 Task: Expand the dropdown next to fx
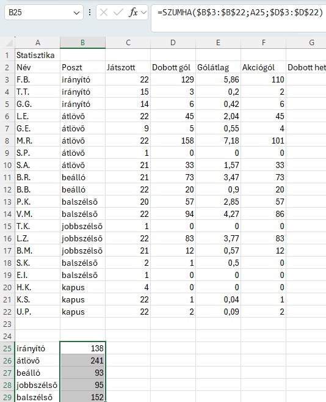144,12
